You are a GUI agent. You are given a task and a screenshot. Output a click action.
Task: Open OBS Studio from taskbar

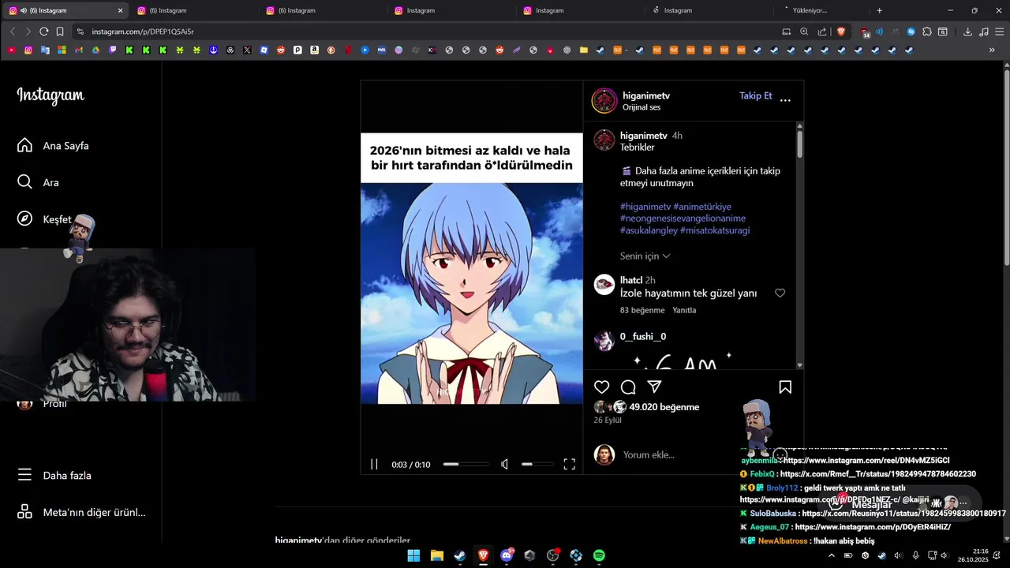(553, 555)
